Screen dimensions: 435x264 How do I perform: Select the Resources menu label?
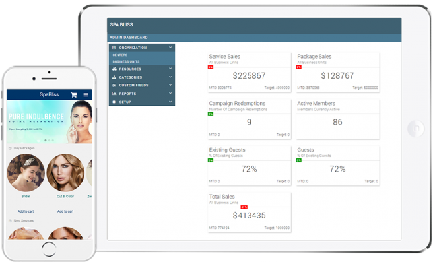click(x=130, y=69)
